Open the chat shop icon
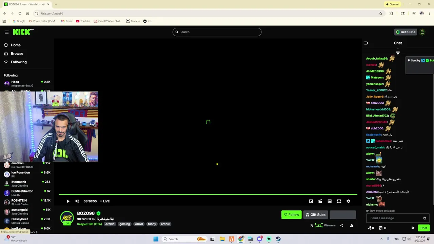The image size is (434, 244). pyautogui.click(x=381, y=228)
